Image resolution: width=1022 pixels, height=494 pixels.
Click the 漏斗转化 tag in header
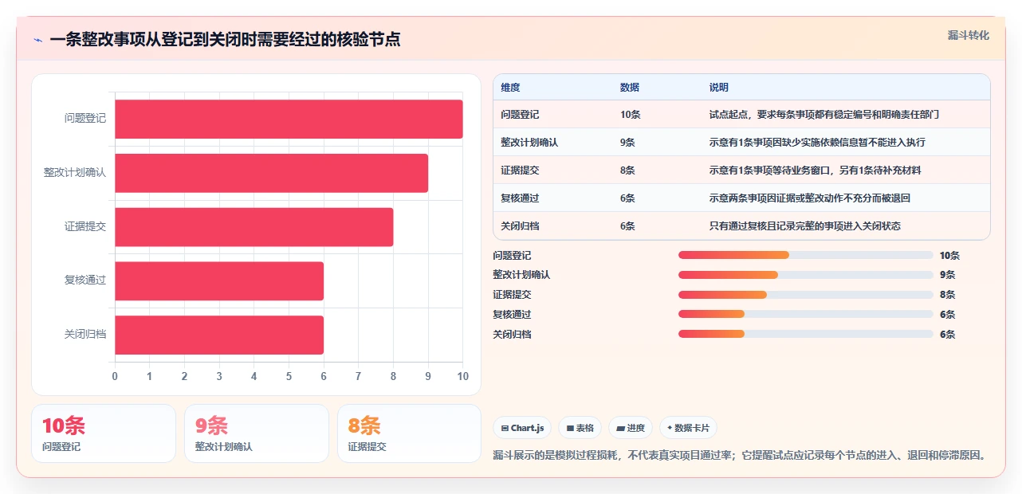click(969, 35)
